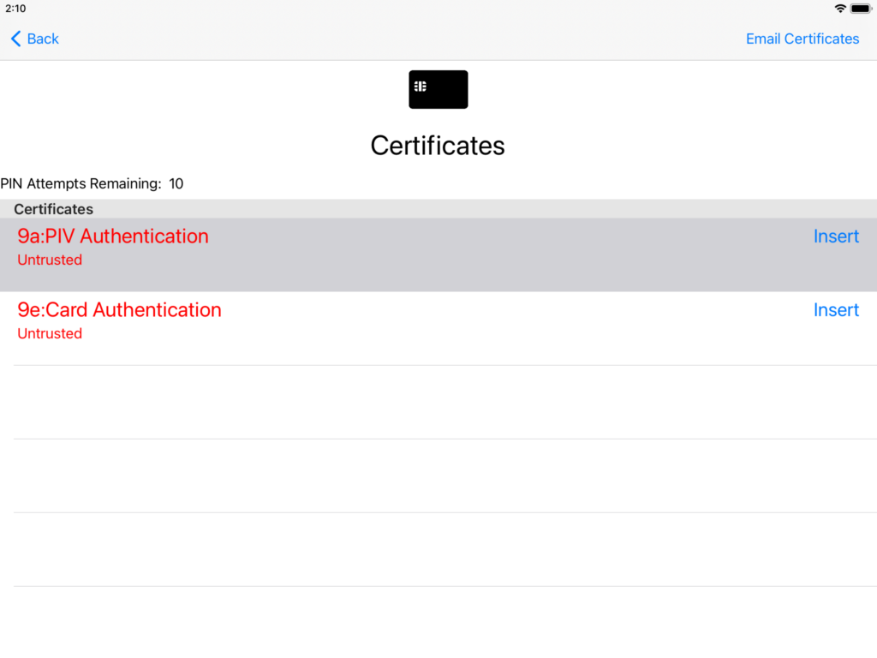This screenshot has width=877, height=658.
Task: Click the Back navigation label
Action: pyautogui.click(x=43, y=39)
